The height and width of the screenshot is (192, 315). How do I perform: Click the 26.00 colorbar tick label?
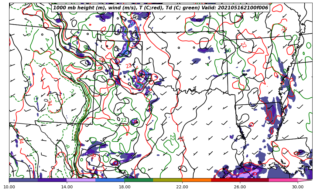240,187
